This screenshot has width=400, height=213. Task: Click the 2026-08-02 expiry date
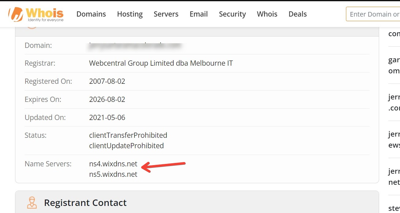tap(107, 99)
